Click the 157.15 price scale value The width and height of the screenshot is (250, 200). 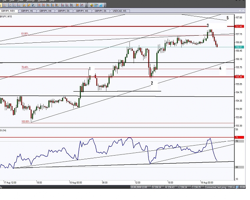tap(239, 34)
